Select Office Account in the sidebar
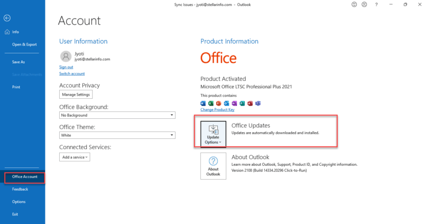Image resolution: width=423 pixels, height=224 pixels. click(x=24, y=176)
